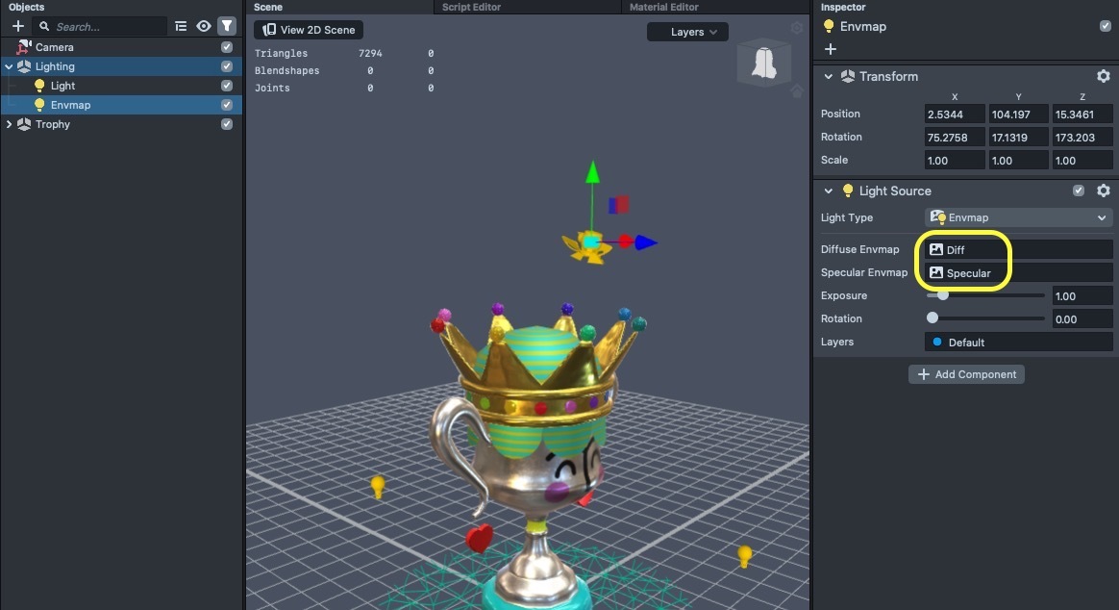The height and width of the screenshot is (610, 1119).
Task: Select the Trophy row in Objects
Action: [121, 124]
